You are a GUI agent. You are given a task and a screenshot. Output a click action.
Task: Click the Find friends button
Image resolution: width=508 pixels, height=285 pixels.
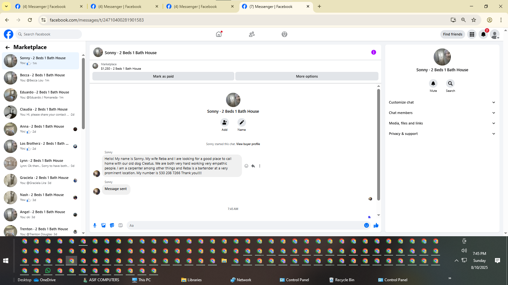click(453, 34)
